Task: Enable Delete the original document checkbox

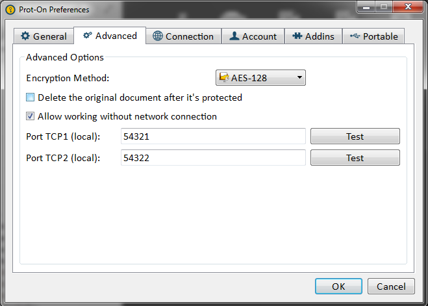Action: (x=31, y=98)
